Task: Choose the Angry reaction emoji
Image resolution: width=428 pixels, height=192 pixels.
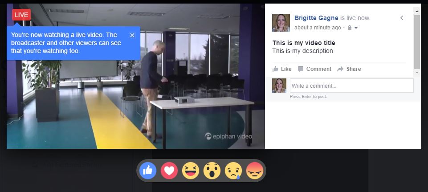Action: pos(255,171)
